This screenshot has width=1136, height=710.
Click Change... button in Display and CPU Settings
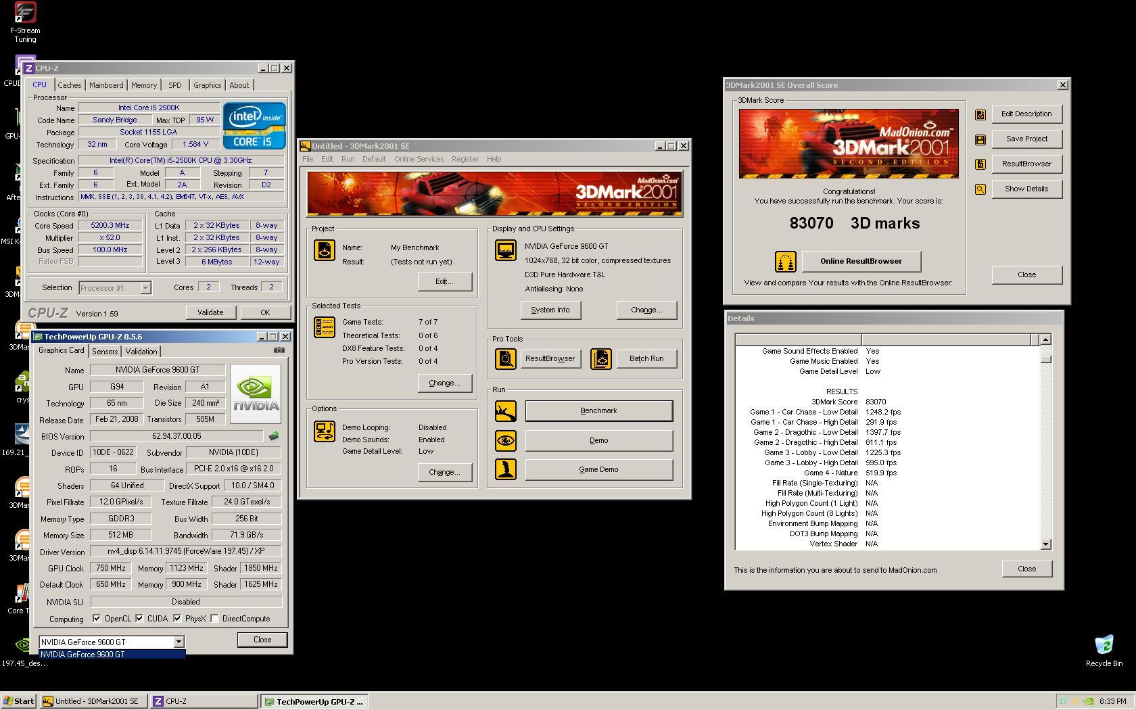(646, 310)
